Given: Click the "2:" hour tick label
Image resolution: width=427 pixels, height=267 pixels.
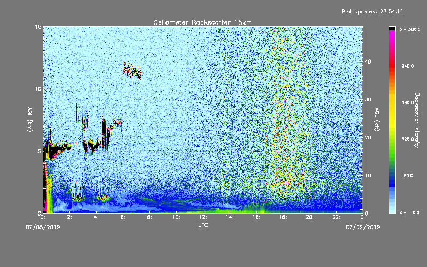Looking at the screenshot, I should click(69, 217).
